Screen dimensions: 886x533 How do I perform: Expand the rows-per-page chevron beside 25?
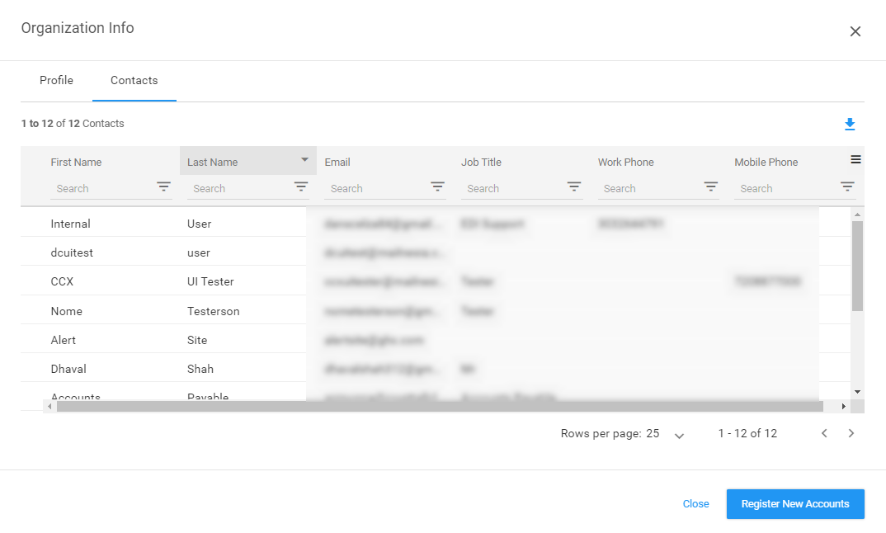(679, 433)
